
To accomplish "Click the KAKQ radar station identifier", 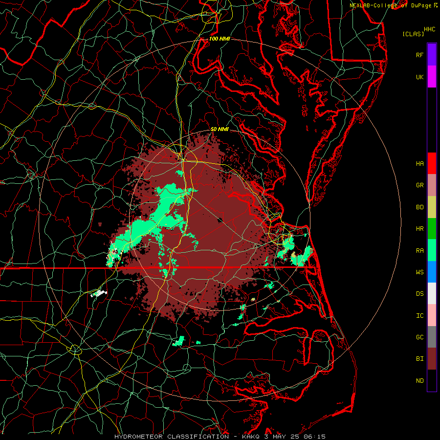I will [252, 437].
